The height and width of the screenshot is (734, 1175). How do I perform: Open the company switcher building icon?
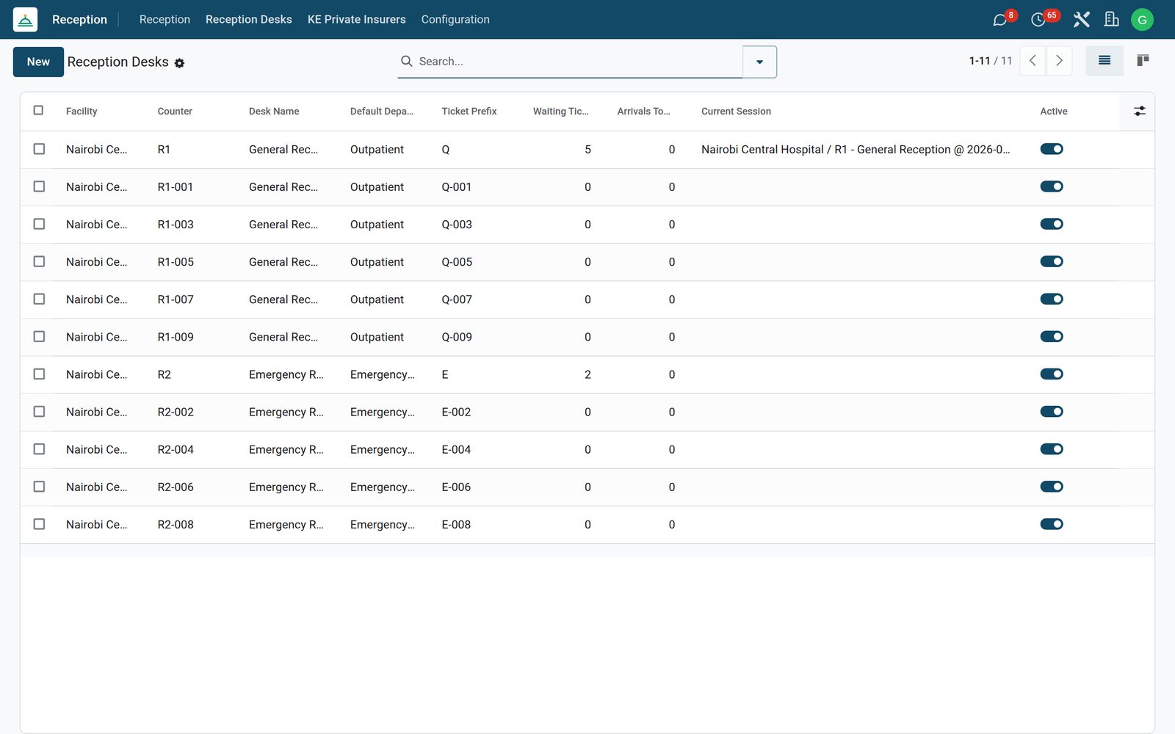[x=1112, y=20]
